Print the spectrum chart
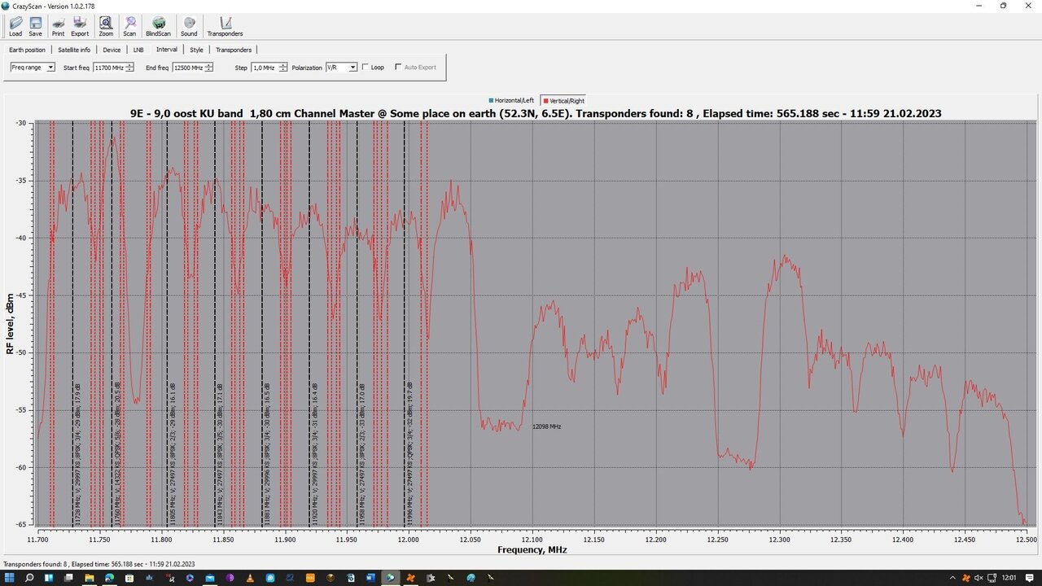The image size is (1042, 586). click(x=59, y=26)
